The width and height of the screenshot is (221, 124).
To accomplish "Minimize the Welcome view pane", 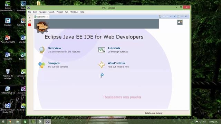I will [182, 16].
